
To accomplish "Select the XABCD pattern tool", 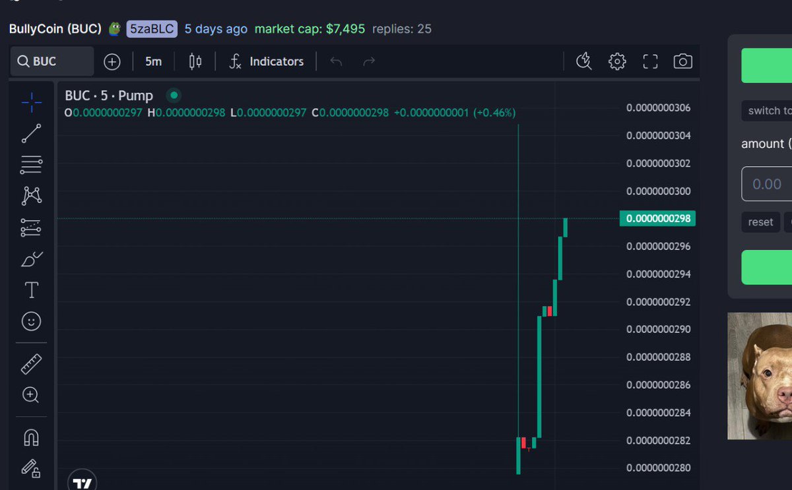I will click(31, 195).
